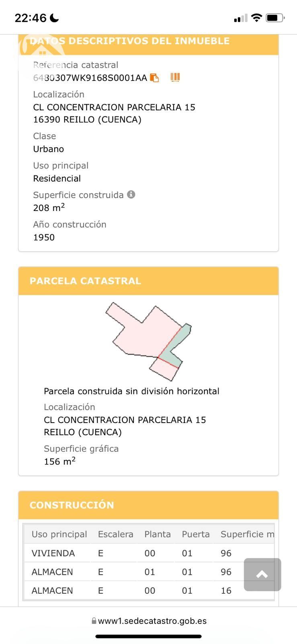Tap the battery indicator in the status bar
The image size is (297, 644).
click(x=275, y=18)
